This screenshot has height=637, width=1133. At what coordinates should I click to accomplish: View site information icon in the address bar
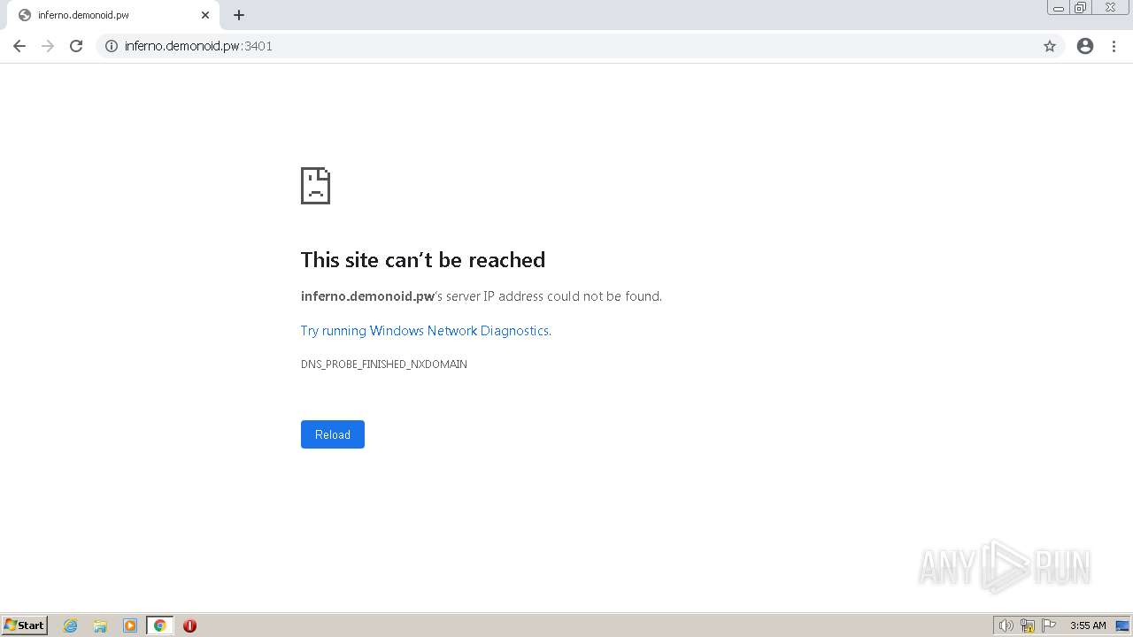[x=112, y=46]
